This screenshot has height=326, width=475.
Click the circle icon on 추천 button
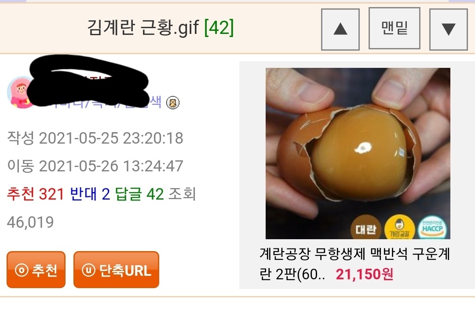click(x=22, y=270)
